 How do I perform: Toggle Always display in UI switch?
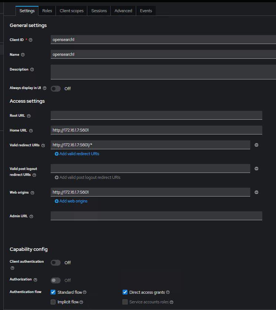pos(55,89)
